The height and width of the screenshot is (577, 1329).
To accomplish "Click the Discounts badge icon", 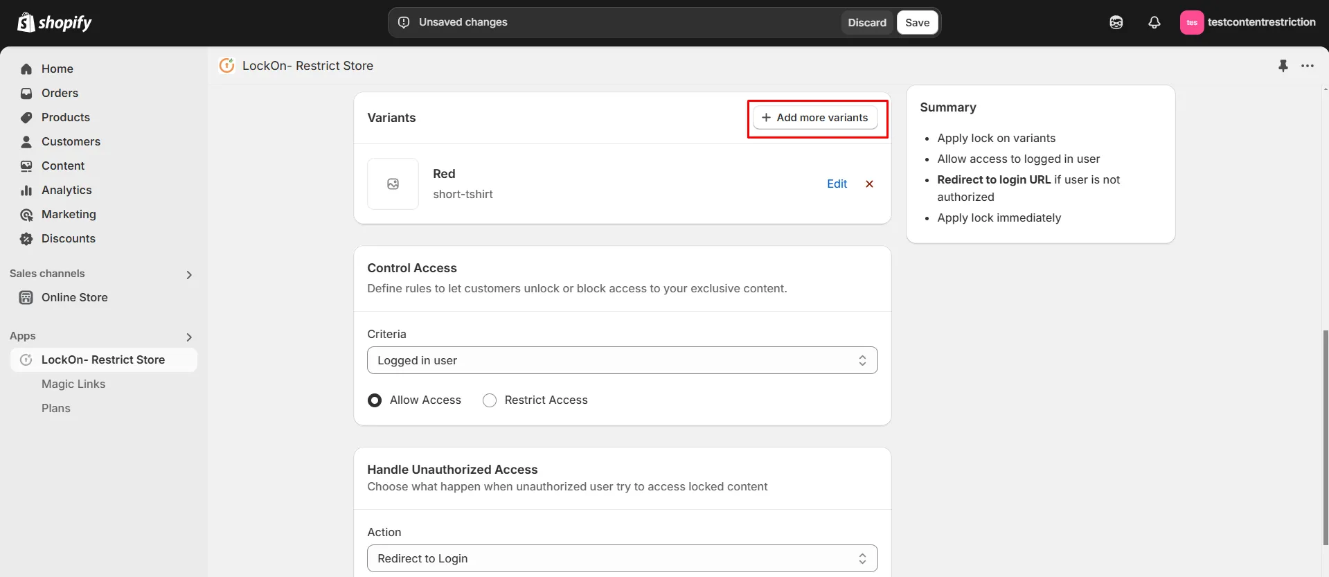I will tap(26, 238).
